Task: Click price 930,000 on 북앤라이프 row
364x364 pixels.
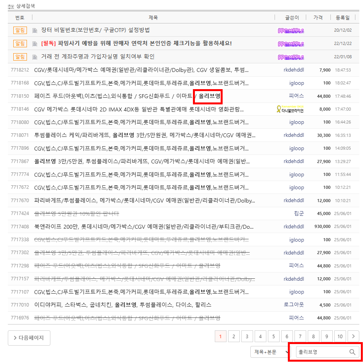Action: [323, 226]
